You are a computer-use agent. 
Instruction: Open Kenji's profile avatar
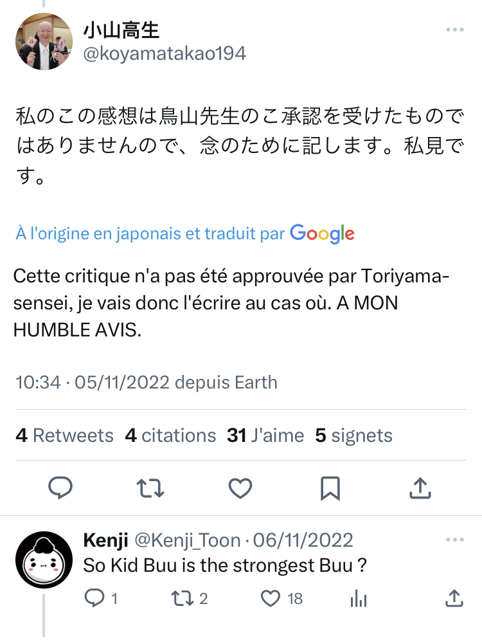(44, 560)
